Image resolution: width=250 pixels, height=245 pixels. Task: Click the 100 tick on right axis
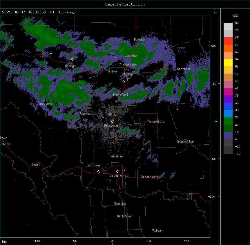point(213,46)
